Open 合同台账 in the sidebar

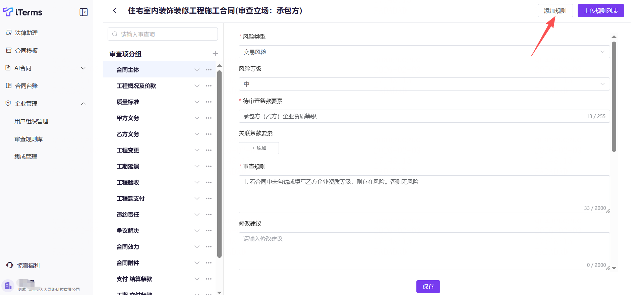(x=26, y=86)
